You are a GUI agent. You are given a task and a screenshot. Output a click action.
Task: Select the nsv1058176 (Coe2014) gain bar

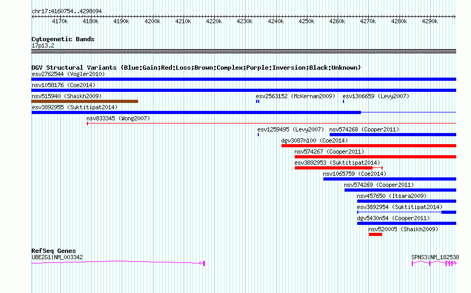[x=243, y=90]
